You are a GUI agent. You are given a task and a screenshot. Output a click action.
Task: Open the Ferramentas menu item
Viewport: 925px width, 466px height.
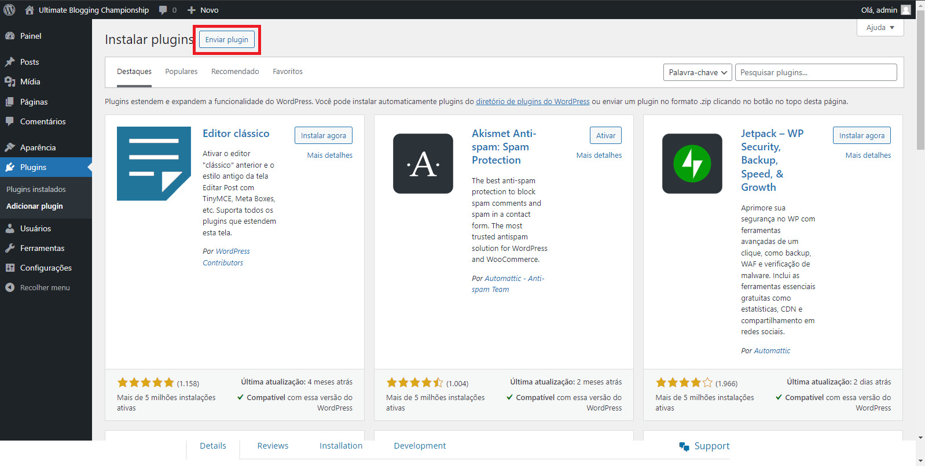[x=46, y=248]
